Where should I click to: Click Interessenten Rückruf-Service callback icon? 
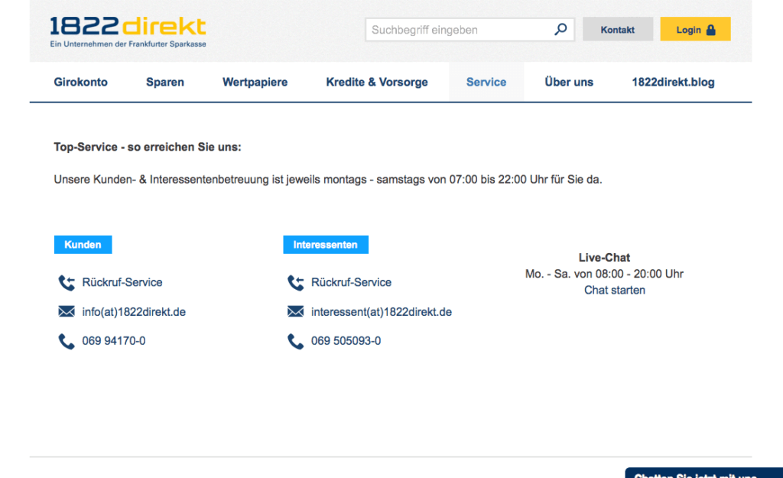tap(296, 283)
